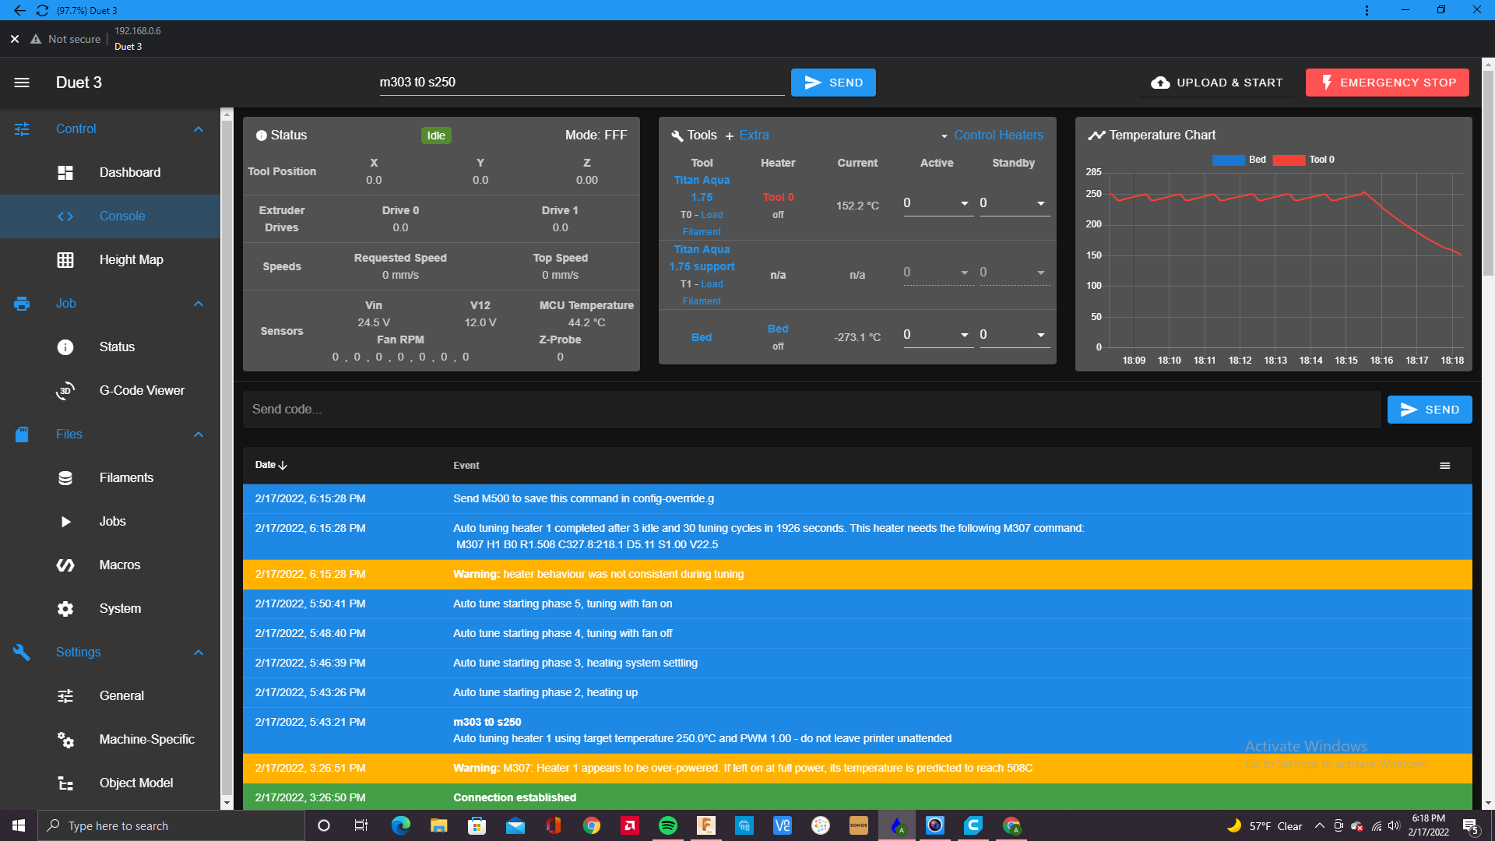The image size is (1495, 841).
Task: Click the Machine-Specific gears icon
Action: click(x=65, y=740)
